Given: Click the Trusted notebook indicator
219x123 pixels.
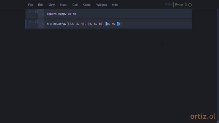Looking at the screenshot, I should tap(168, 4).
